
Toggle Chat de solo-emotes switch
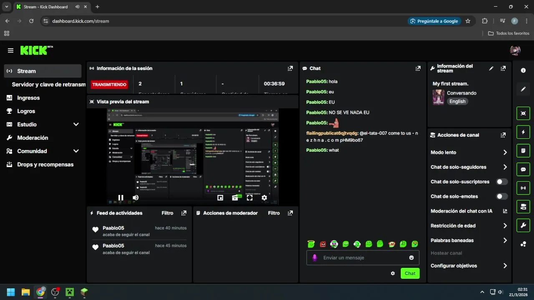point(502,196)
